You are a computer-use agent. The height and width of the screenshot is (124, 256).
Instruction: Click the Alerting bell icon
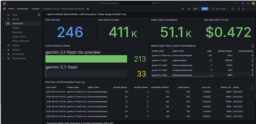[8, 50]
